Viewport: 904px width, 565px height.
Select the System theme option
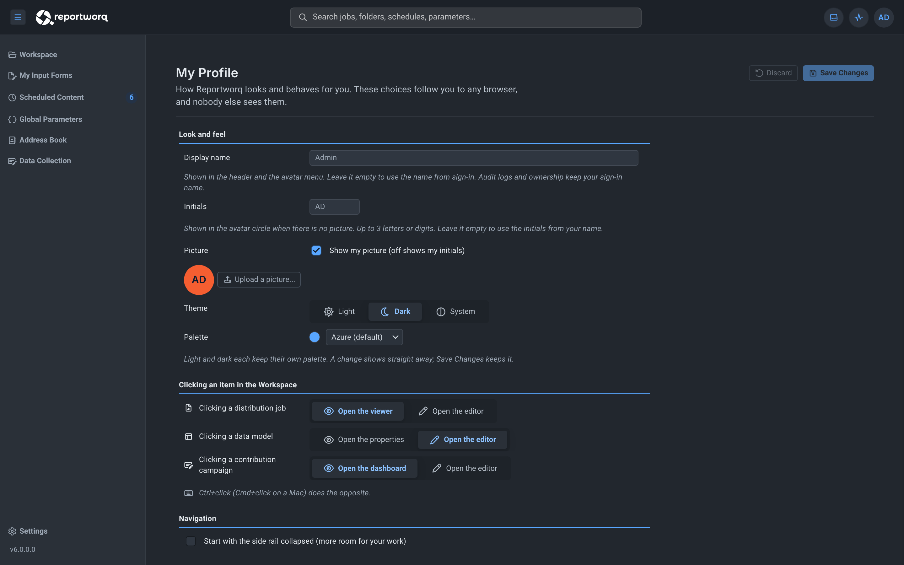[x=455, y=312]
